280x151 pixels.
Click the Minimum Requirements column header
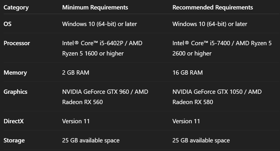point(95,7)
